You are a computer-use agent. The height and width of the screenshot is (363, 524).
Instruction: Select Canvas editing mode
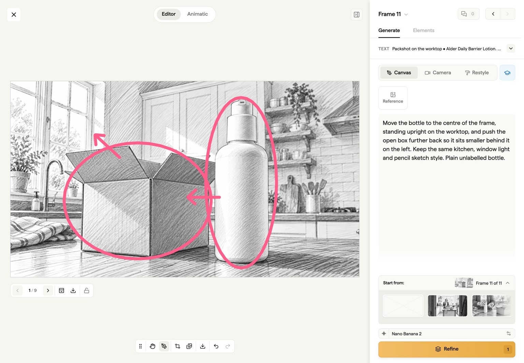(399, 73)
